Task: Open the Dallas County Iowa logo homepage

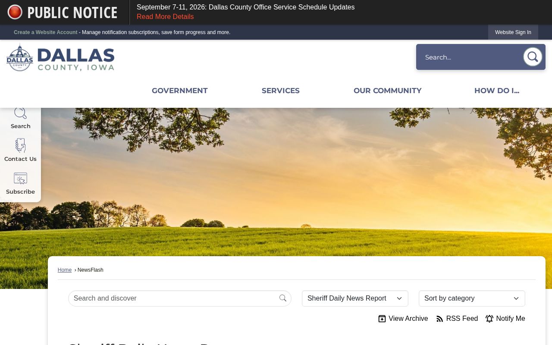Action: 60,58
